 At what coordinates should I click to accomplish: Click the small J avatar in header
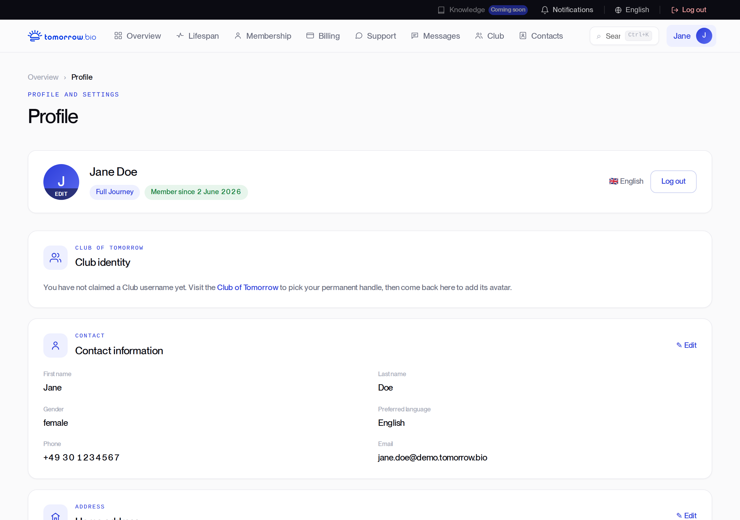pyautogui.click(x=704, y=36)
